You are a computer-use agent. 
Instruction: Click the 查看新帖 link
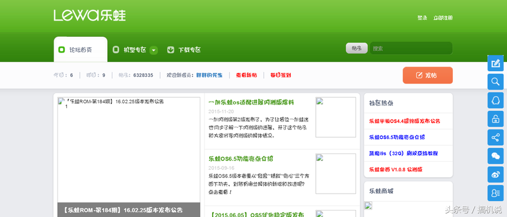[247, 75]
